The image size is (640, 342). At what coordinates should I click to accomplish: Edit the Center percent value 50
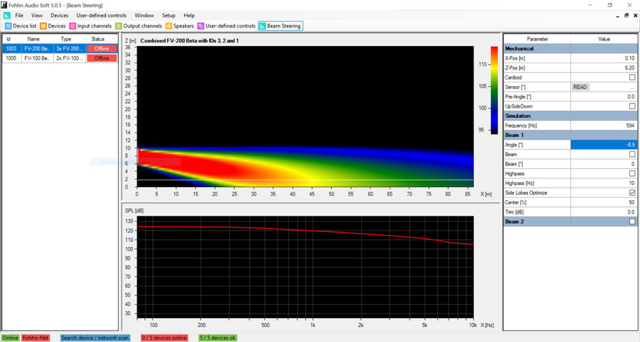click(604, 202)
